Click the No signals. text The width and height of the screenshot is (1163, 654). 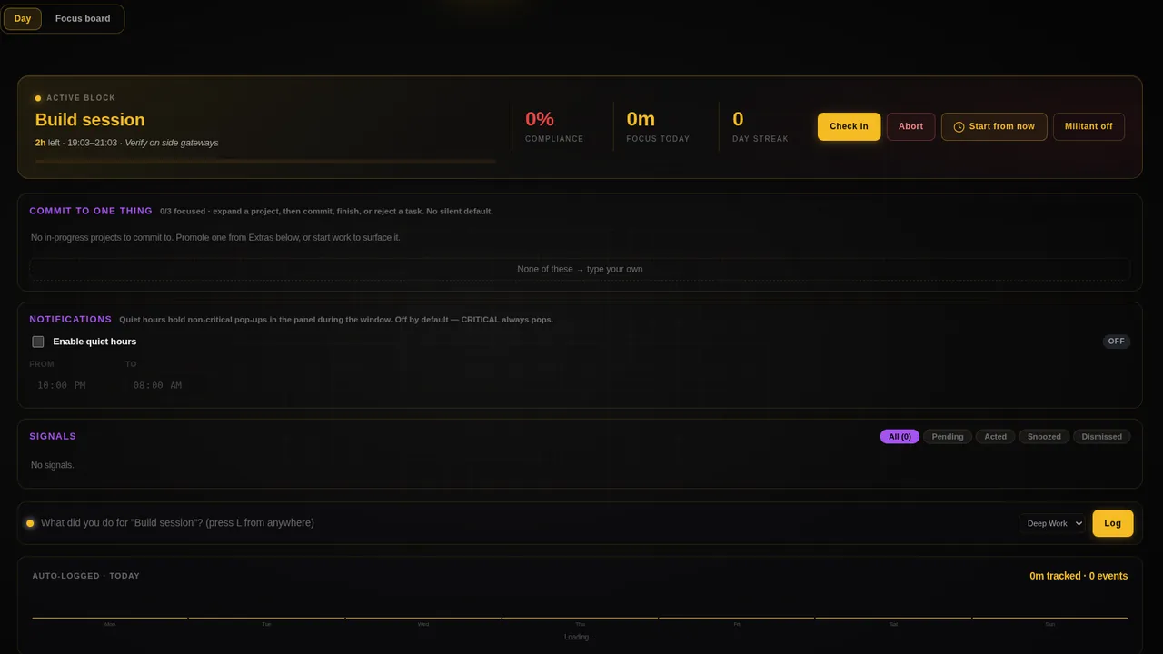click(x=53, y=465)
